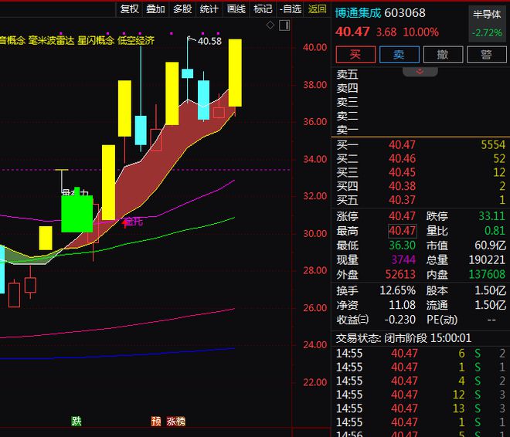The width and height of the screenshot is (510, 437).
Task: Click the 现量 value 3744
Action: coord(403,260)
